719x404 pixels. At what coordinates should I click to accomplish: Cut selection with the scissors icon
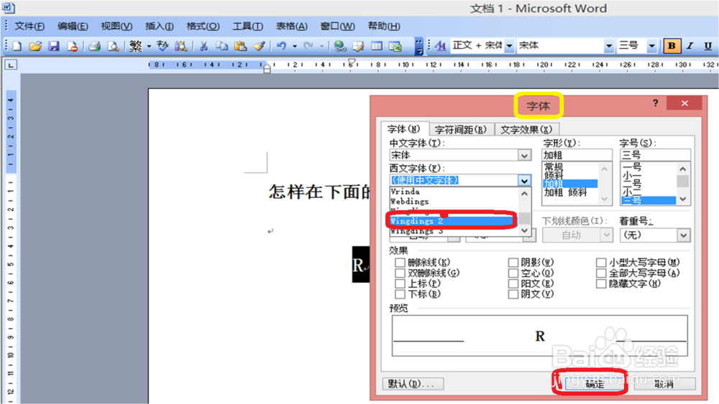(x=204, y=46)
